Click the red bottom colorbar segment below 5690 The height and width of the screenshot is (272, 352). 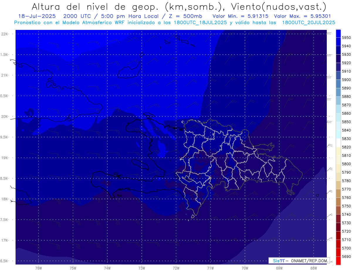click(x=338, y=261)
